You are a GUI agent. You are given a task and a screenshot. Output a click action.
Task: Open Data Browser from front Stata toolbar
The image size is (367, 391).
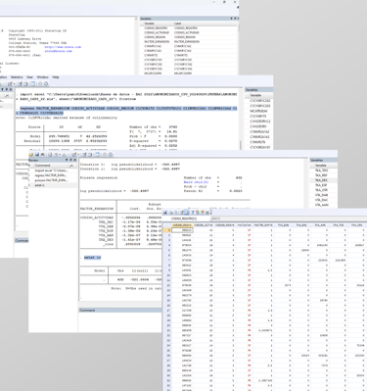[x=90, y=154]
